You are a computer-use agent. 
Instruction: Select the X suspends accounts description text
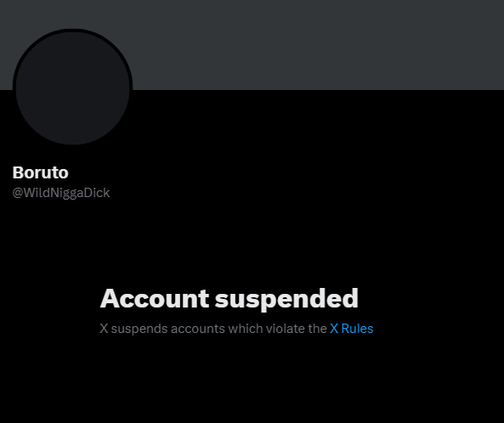pyautogui.click(x=236, y=329)
